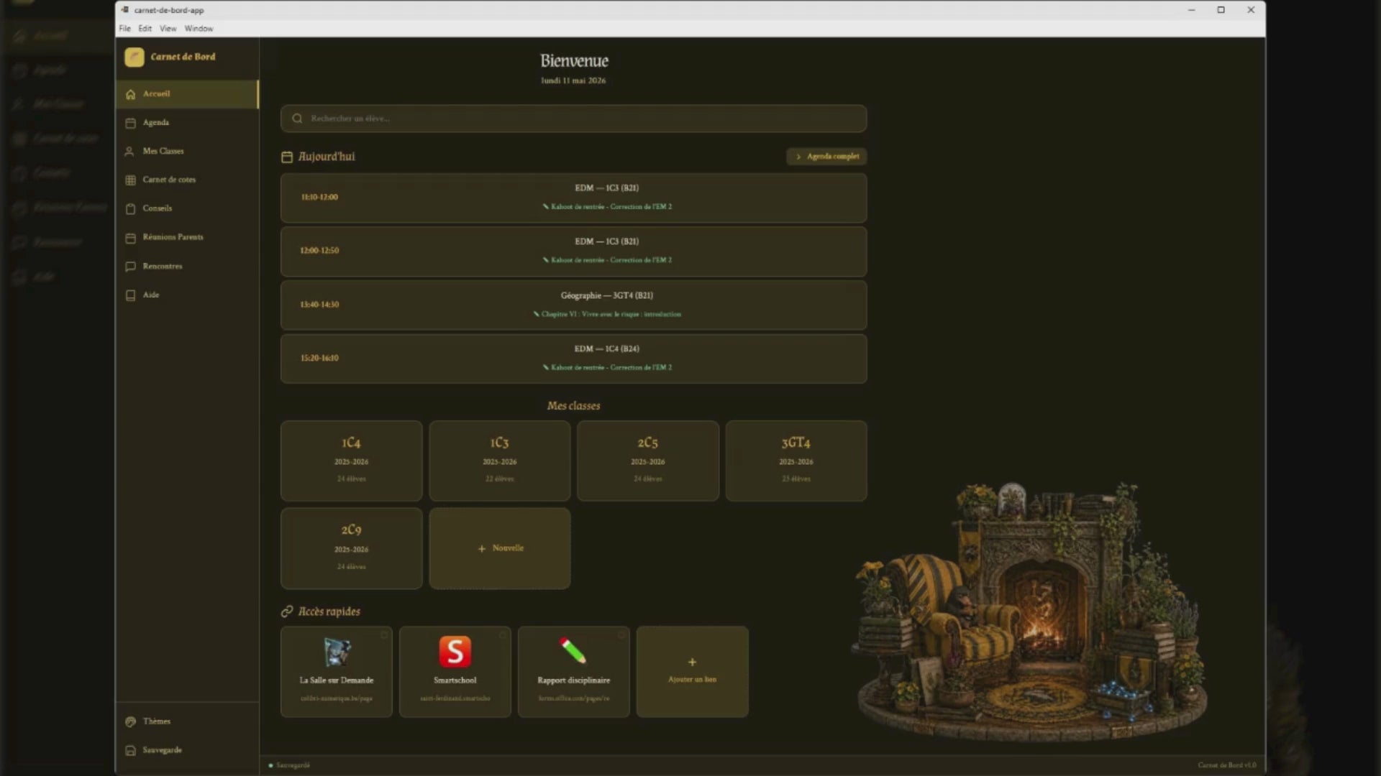This screenshot has width=1381, height=776.
Task: Open the 1C4 class card
Action: (x=351, y=461)
